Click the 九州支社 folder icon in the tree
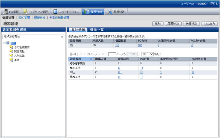Image resolution: width=220 pixels, height=138 pixels. tap(11, 56)
